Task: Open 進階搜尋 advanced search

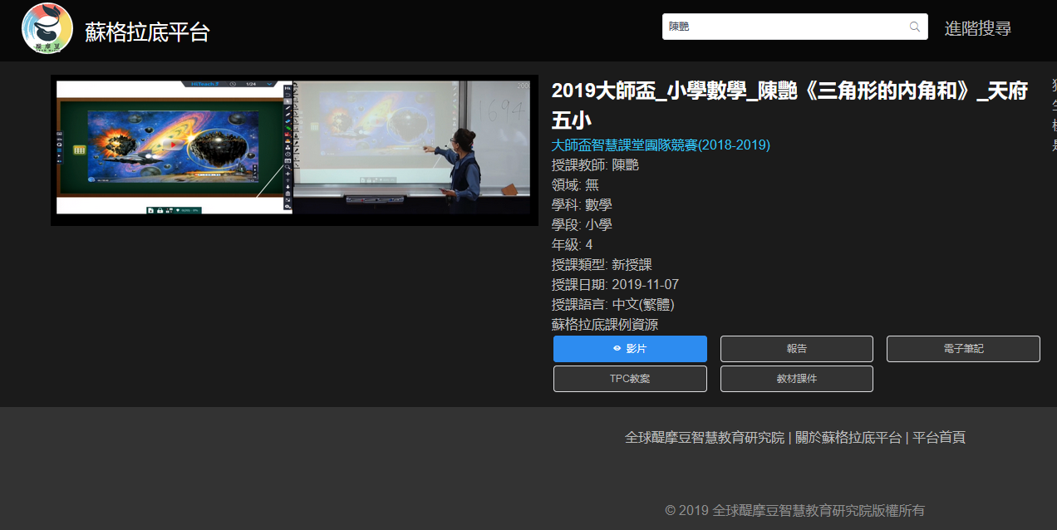Action: tap(977, 28)
